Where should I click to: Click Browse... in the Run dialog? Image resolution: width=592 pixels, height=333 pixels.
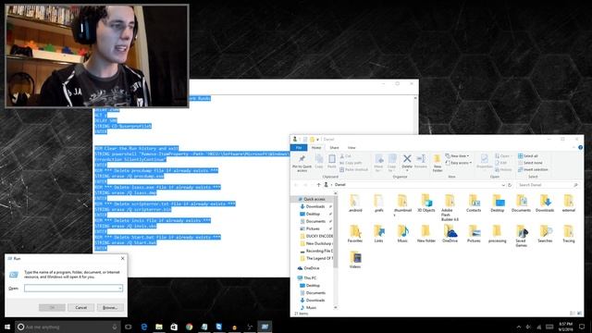pyautogui.click(x=110, y=308)
